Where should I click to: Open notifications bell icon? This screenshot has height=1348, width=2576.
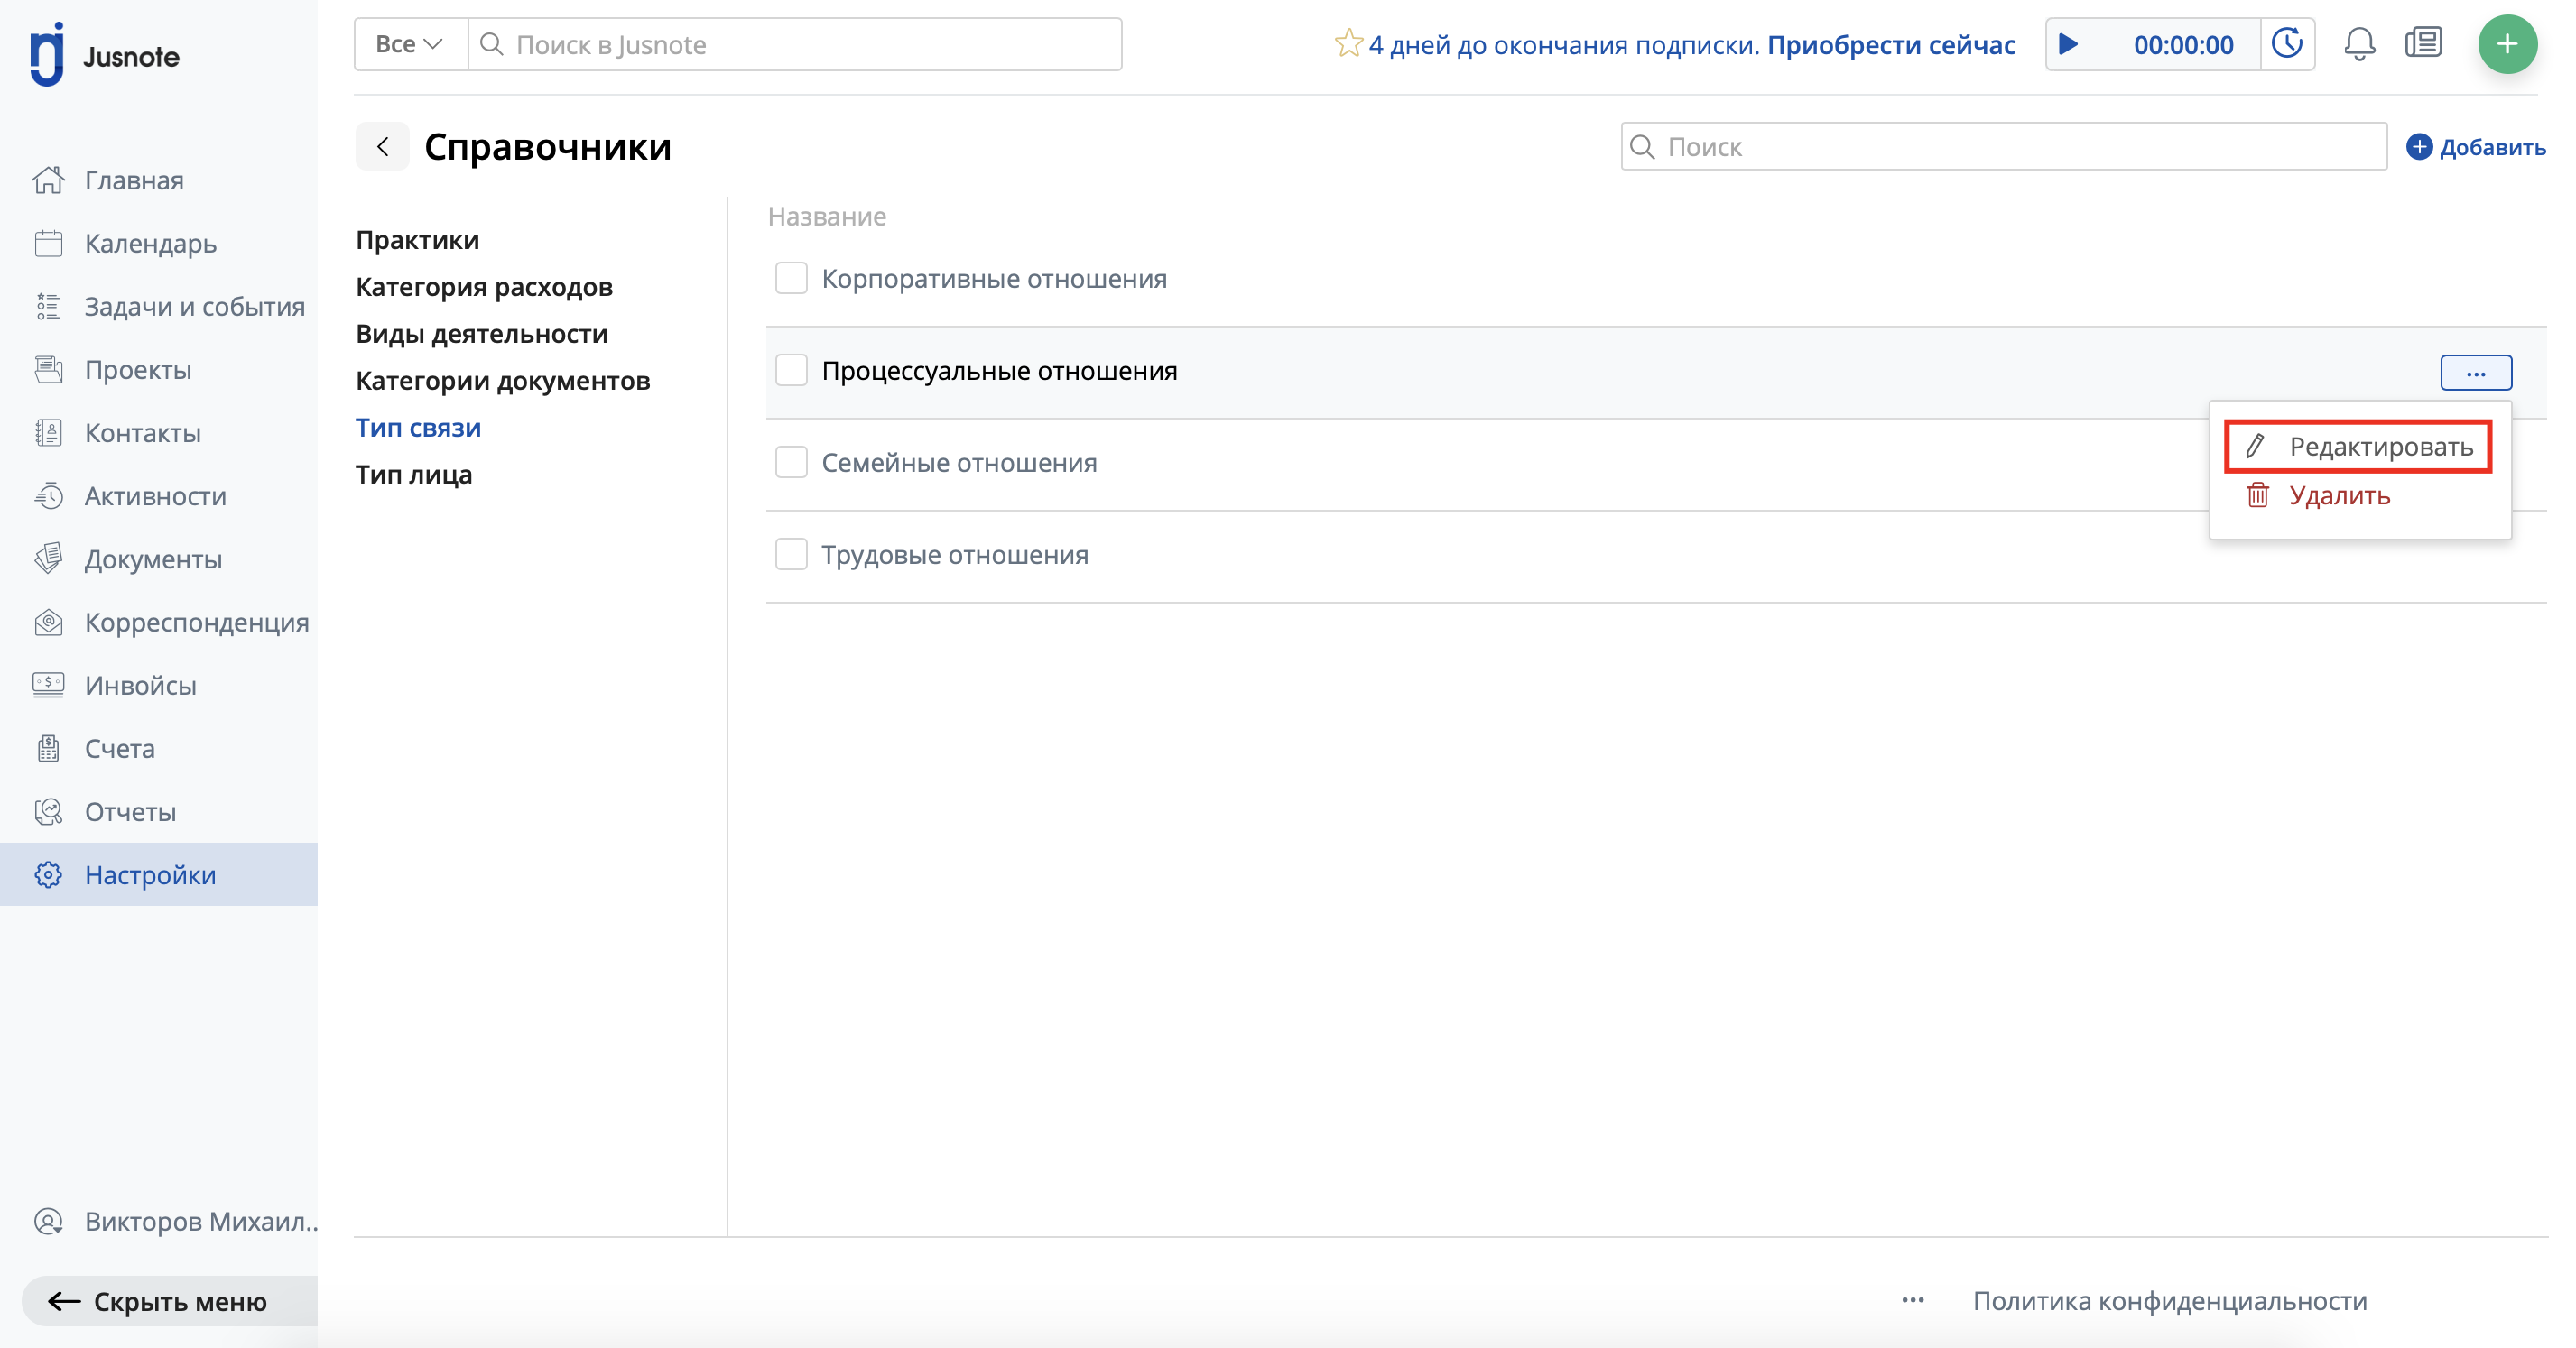[x=2359, y=44]
